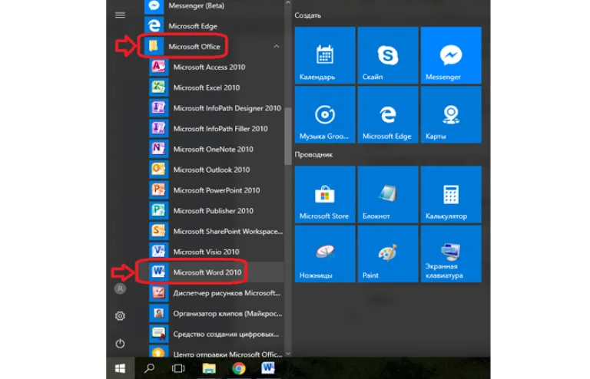590x379 pixels.
Task: Start Microsoft OneNote 2010
Action: (x=217, y=149)
